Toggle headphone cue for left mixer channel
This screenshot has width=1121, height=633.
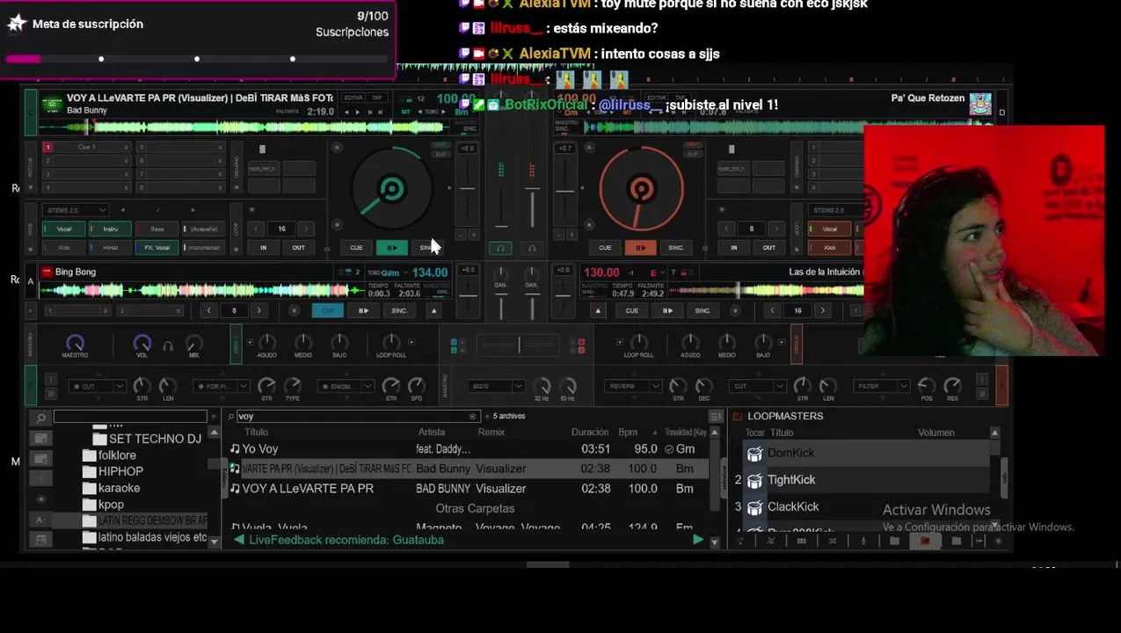point(500,248)
